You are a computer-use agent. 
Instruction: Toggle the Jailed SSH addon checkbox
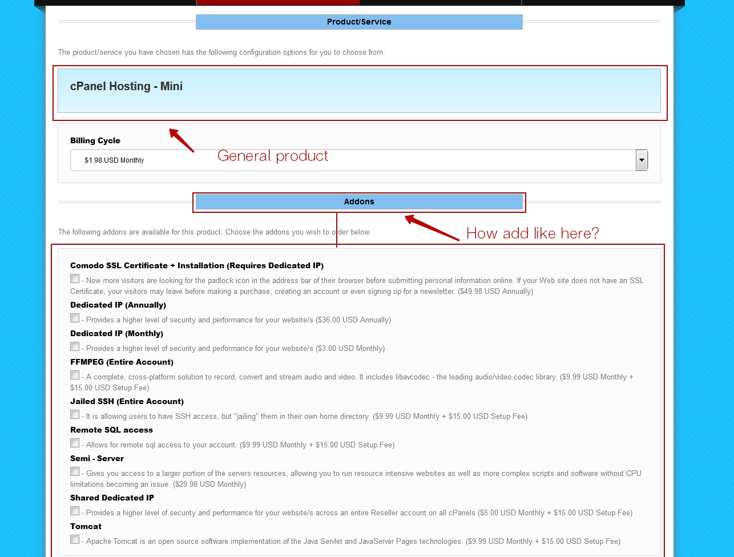(75, 414)
